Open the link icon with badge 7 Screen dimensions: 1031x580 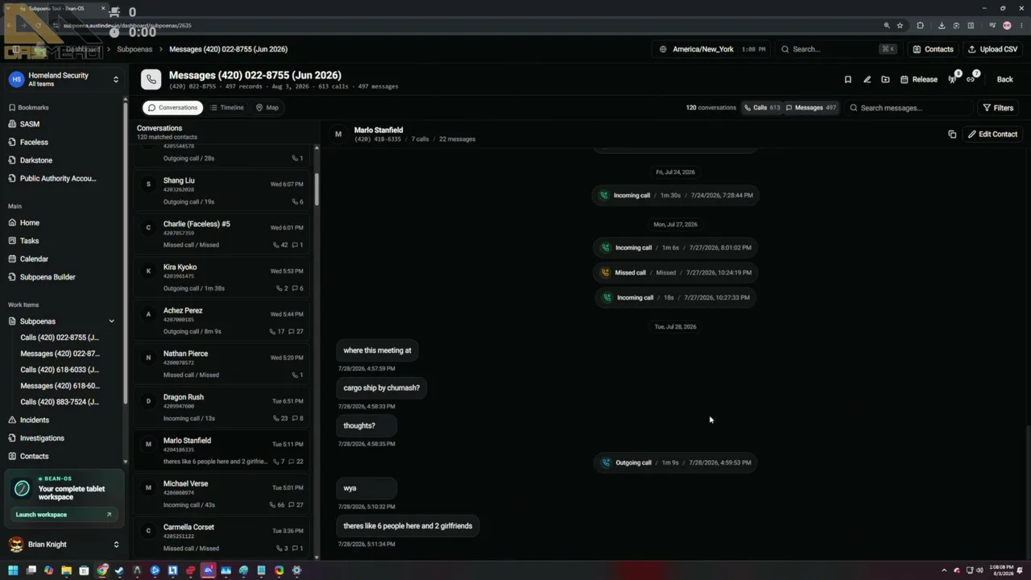pyautogui.click(x=971, y=79)
